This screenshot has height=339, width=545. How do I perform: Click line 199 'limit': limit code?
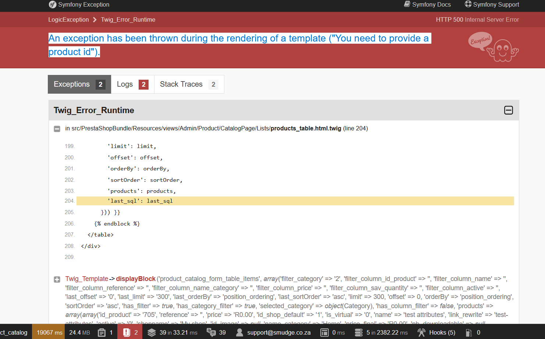(x=132, y=146)
